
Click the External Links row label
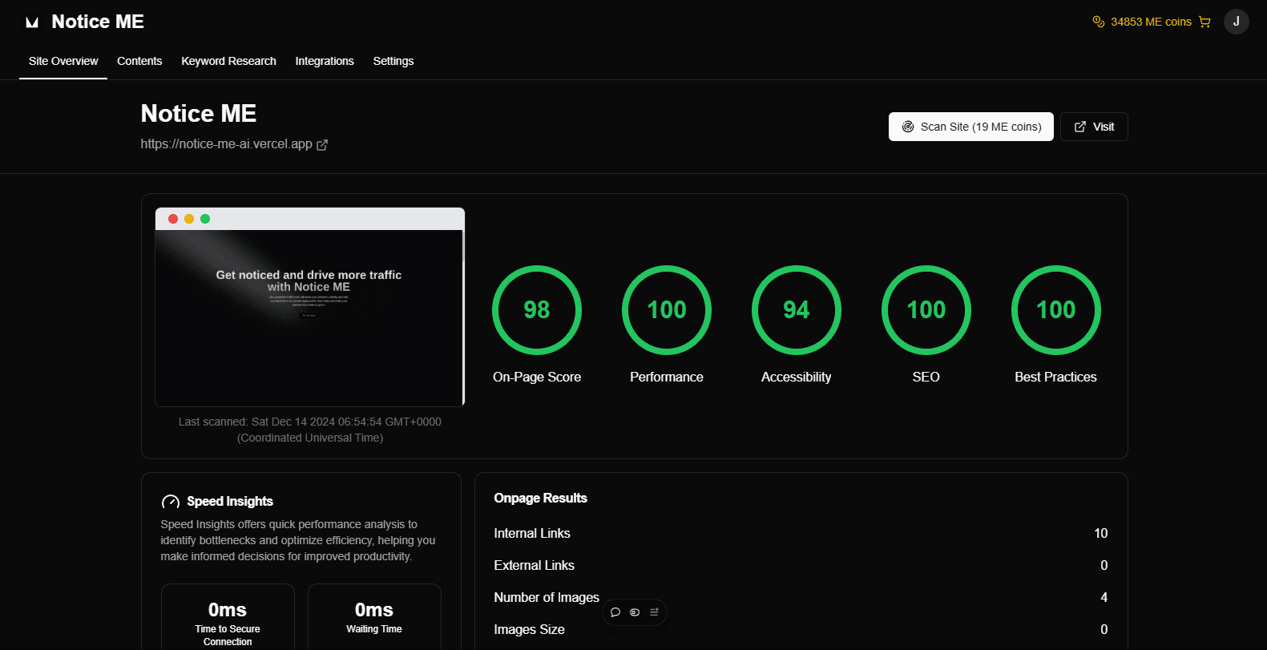(535, 565)
